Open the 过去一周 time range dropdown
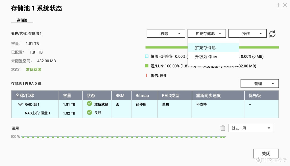Viewport: 290px width, 166px height. coord(250,128)
